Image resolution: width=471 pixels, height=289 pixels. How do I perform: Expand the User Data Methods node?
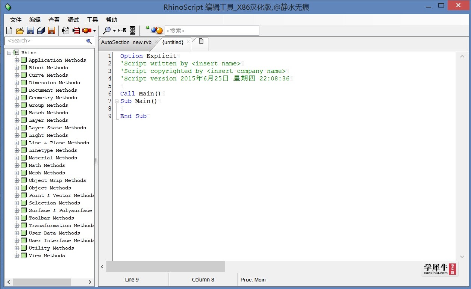17,233
